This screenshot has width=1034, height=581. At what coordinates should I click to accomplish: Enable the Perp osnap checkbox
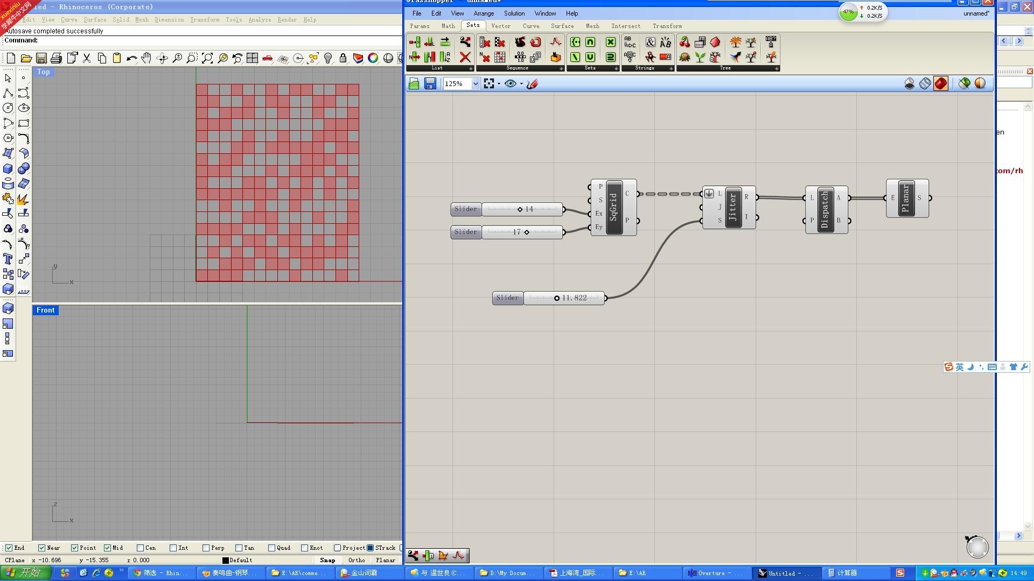click(x=206, y=548)
